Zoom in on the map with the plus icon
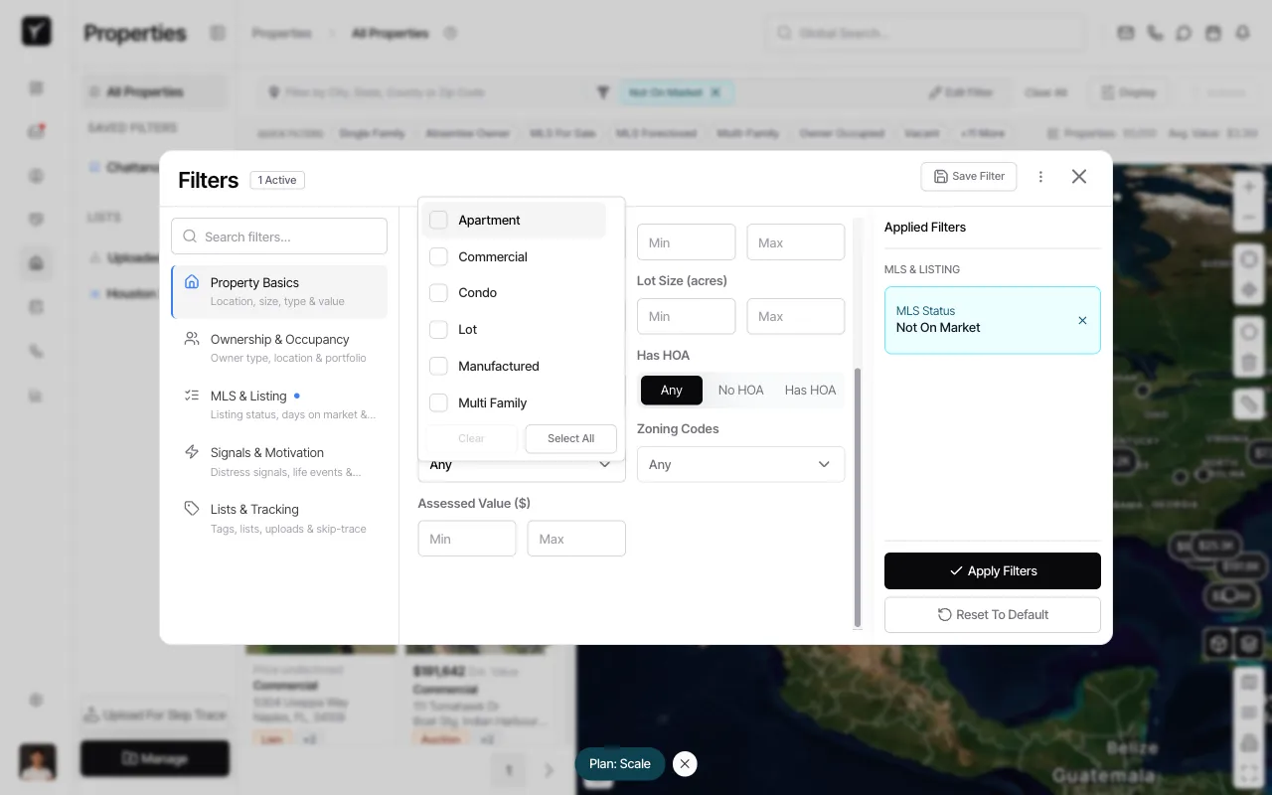 1248,187
